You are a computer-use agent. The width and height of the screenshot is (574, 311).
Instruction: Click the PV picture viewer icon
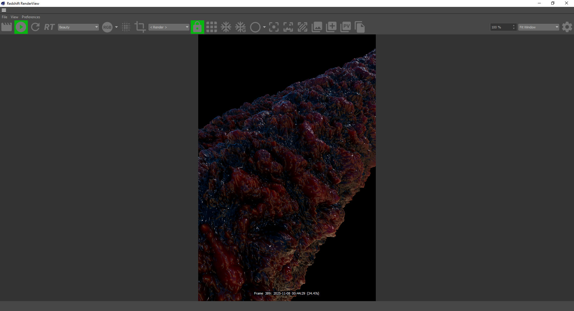pos(346,27)
